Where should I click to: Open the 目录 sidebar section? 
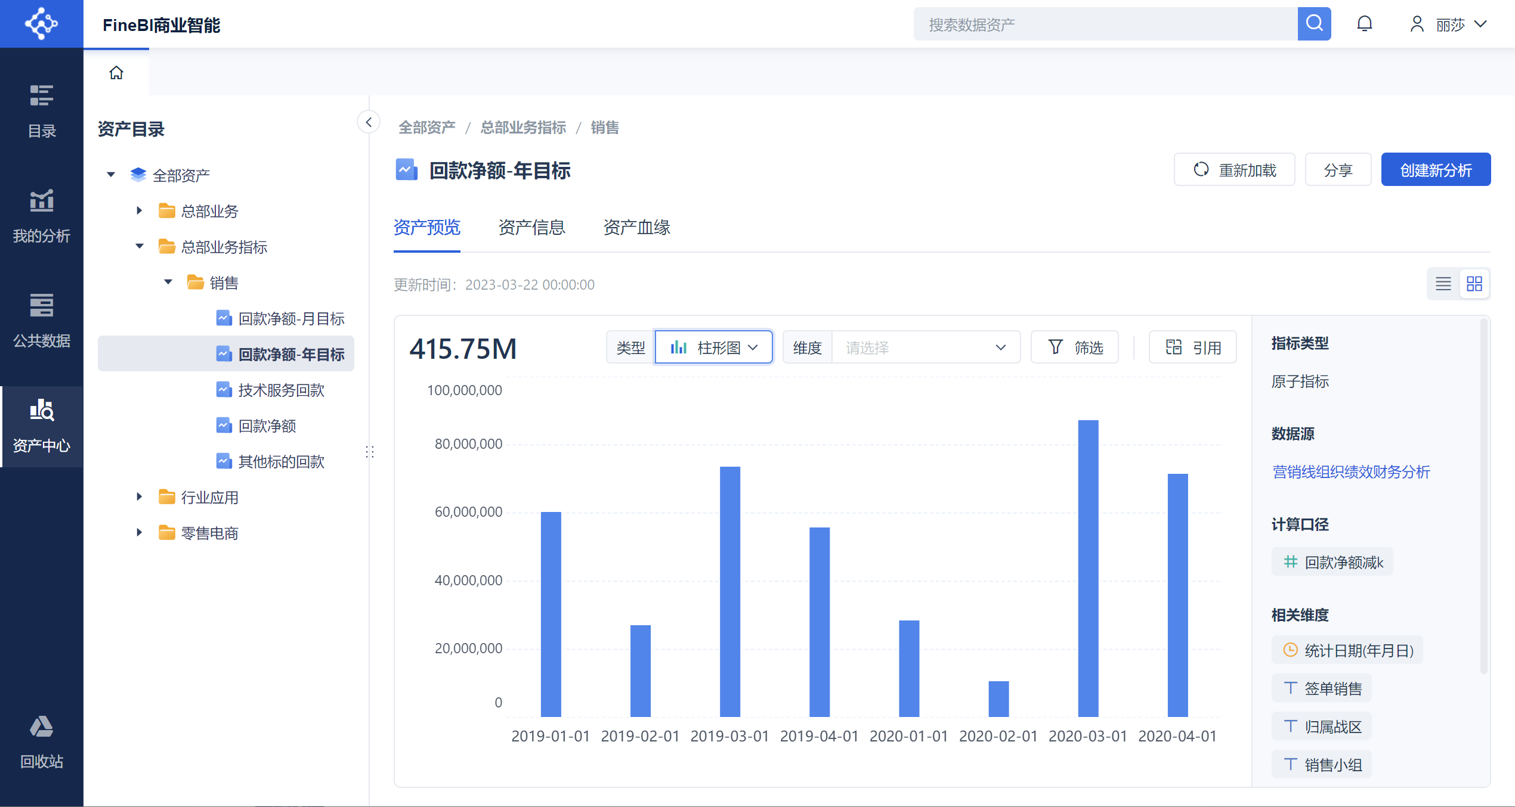[x=42, y=111]
